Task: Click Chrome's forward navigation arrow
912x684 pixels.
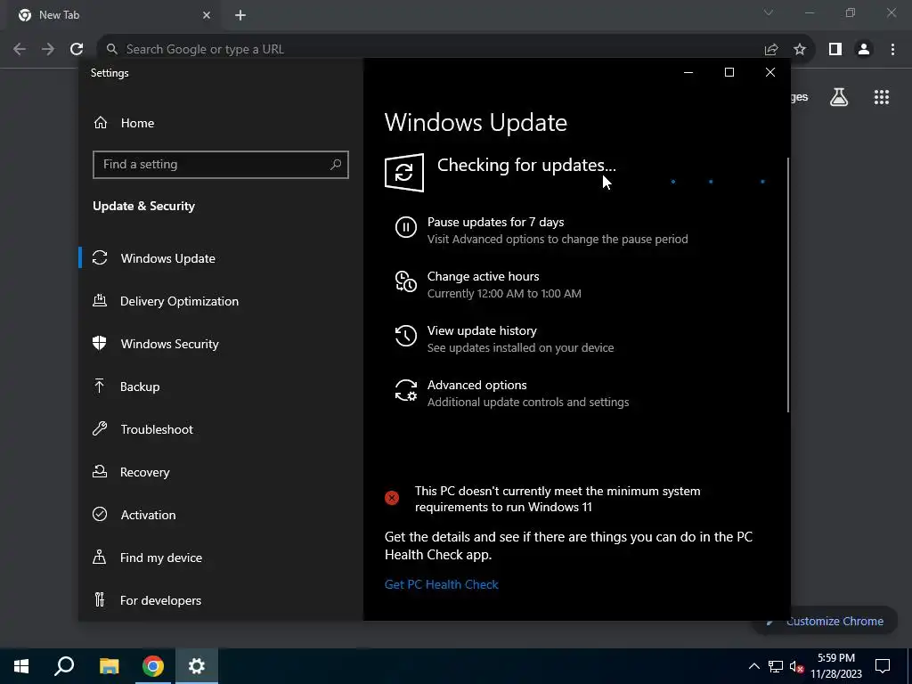Action: click(48, 50)
